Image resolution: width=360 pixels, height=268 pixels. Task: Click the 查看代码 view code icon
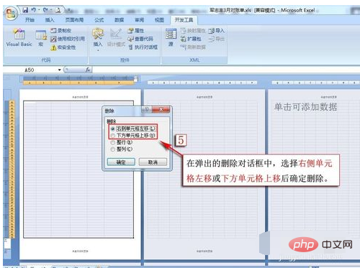[x=130, y=39]
